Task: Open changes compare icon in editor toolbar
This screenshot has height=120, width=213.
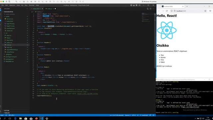Action: [148, 9]
